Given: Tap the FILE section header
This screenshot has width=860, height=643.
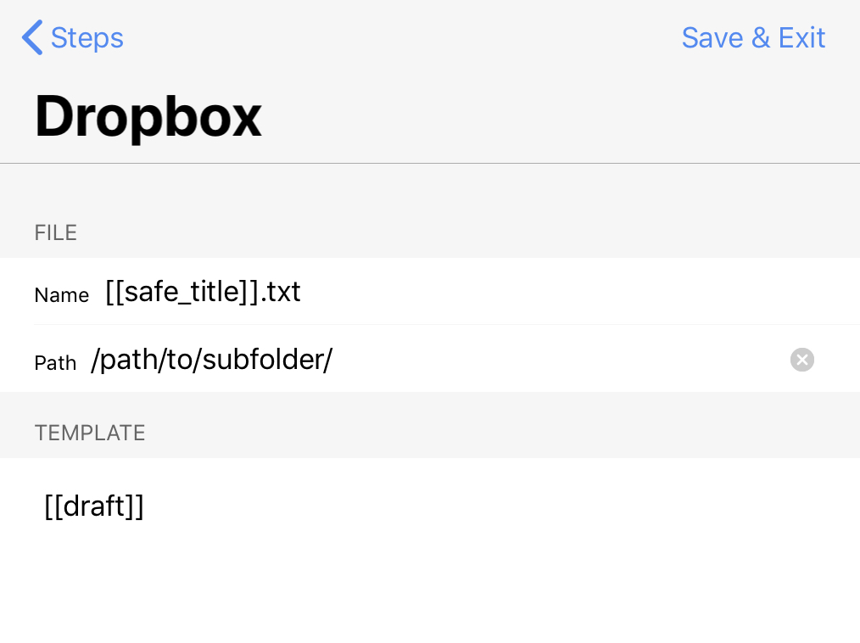Looking at the screenshot, I should (x=55, y=232).
